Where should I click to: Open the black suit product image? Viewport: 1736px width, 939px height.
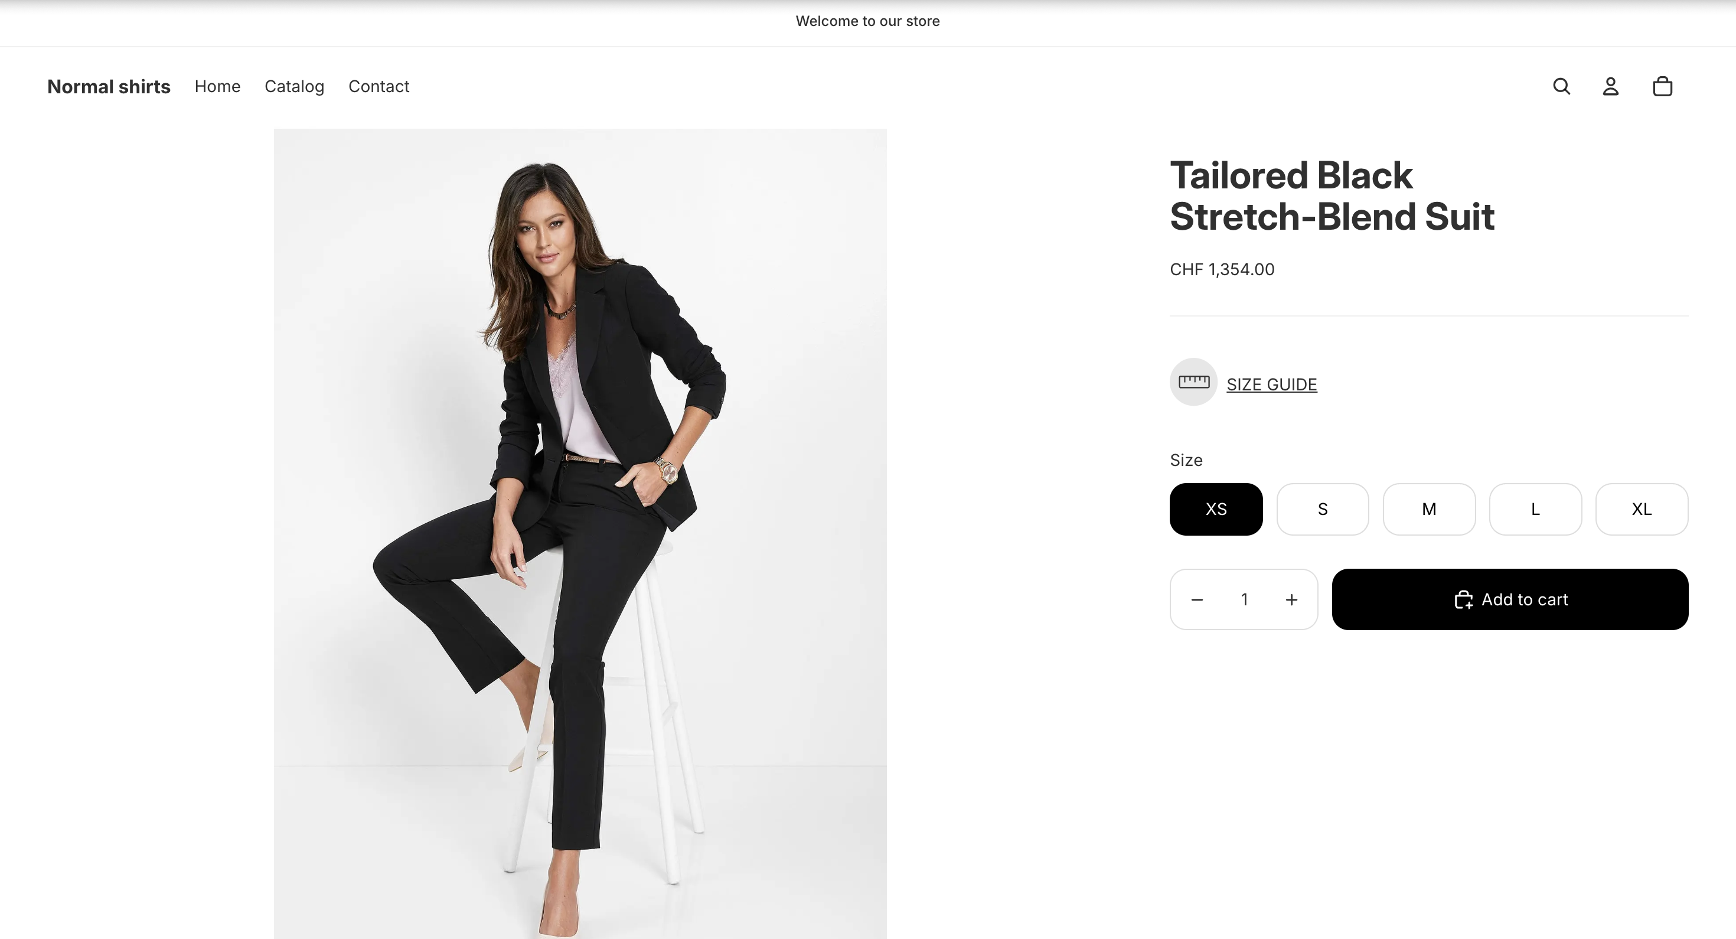[580, 533]
